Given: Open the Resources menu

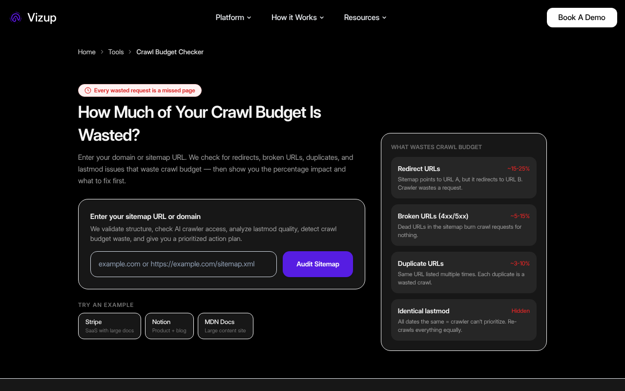Looking at the screenshot, I should point(361,18).
